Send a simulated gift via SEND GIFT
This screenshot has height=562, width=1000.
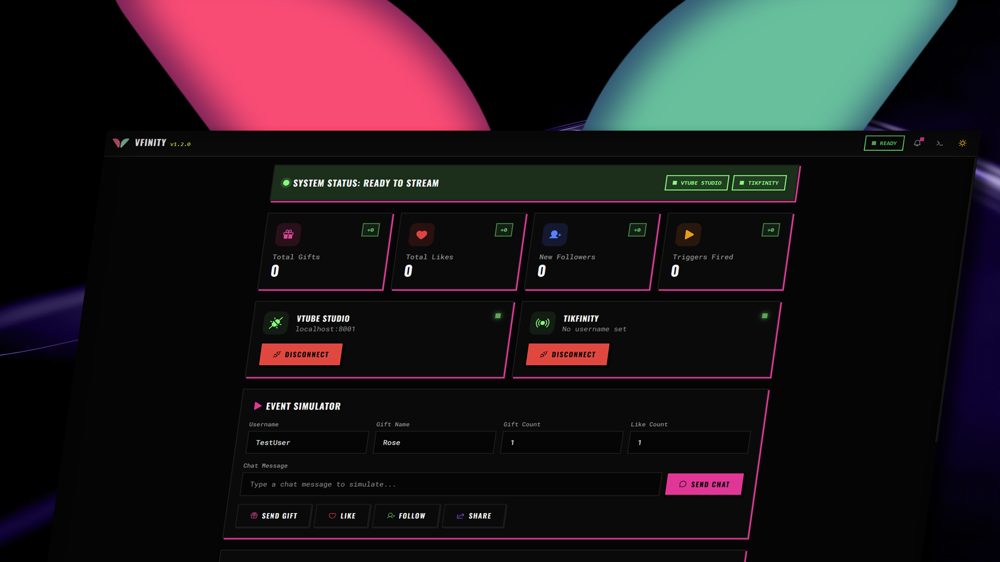point(273,516)
